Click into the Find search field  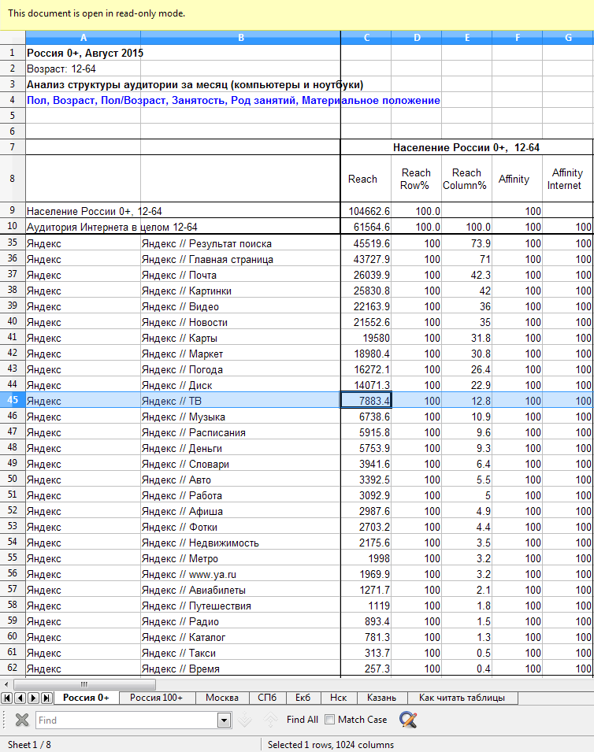coord(127,720)
